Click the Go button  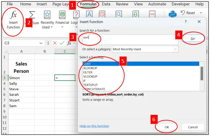193,39
